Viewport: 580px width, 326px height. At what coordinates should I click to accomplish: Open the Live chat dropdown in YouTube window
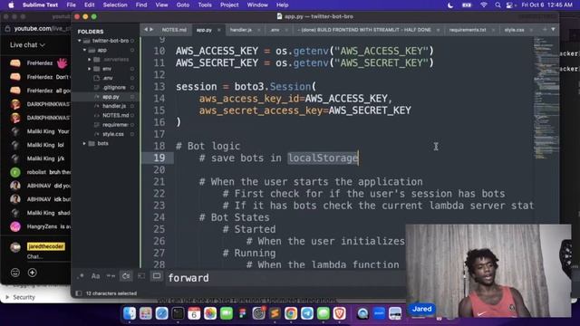(x=27, y=44)
